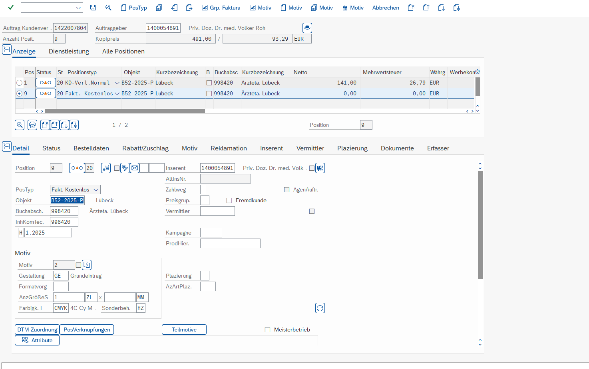Toggle the B checkbox in row 1
The image size is (589, 369).
(x=209, y=83)
